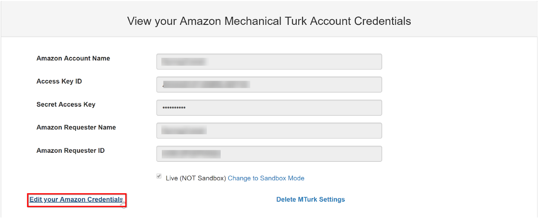Click the Access Key ID label

[59, 81]
